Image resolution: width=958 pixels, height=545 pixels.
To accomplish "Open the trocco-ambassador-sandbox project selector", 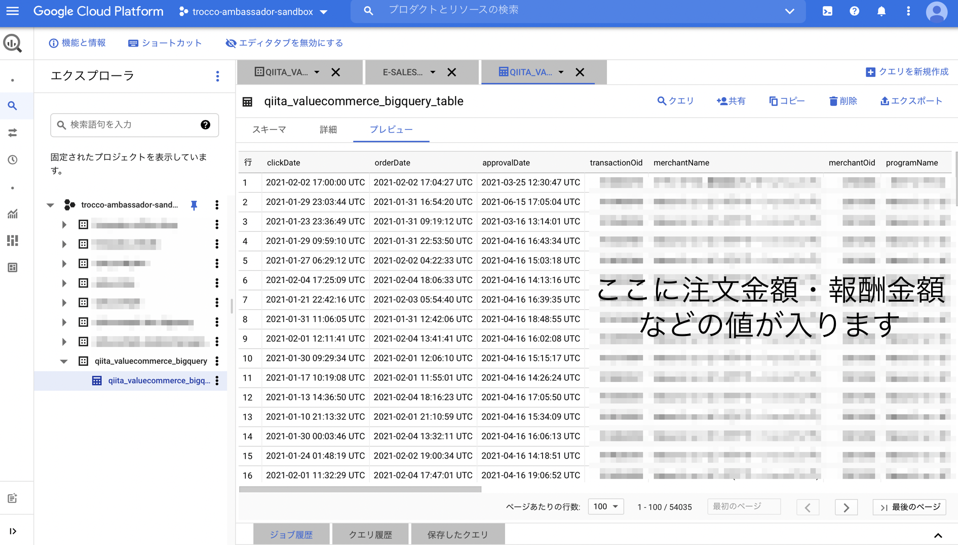I will (x=253, y=12).
